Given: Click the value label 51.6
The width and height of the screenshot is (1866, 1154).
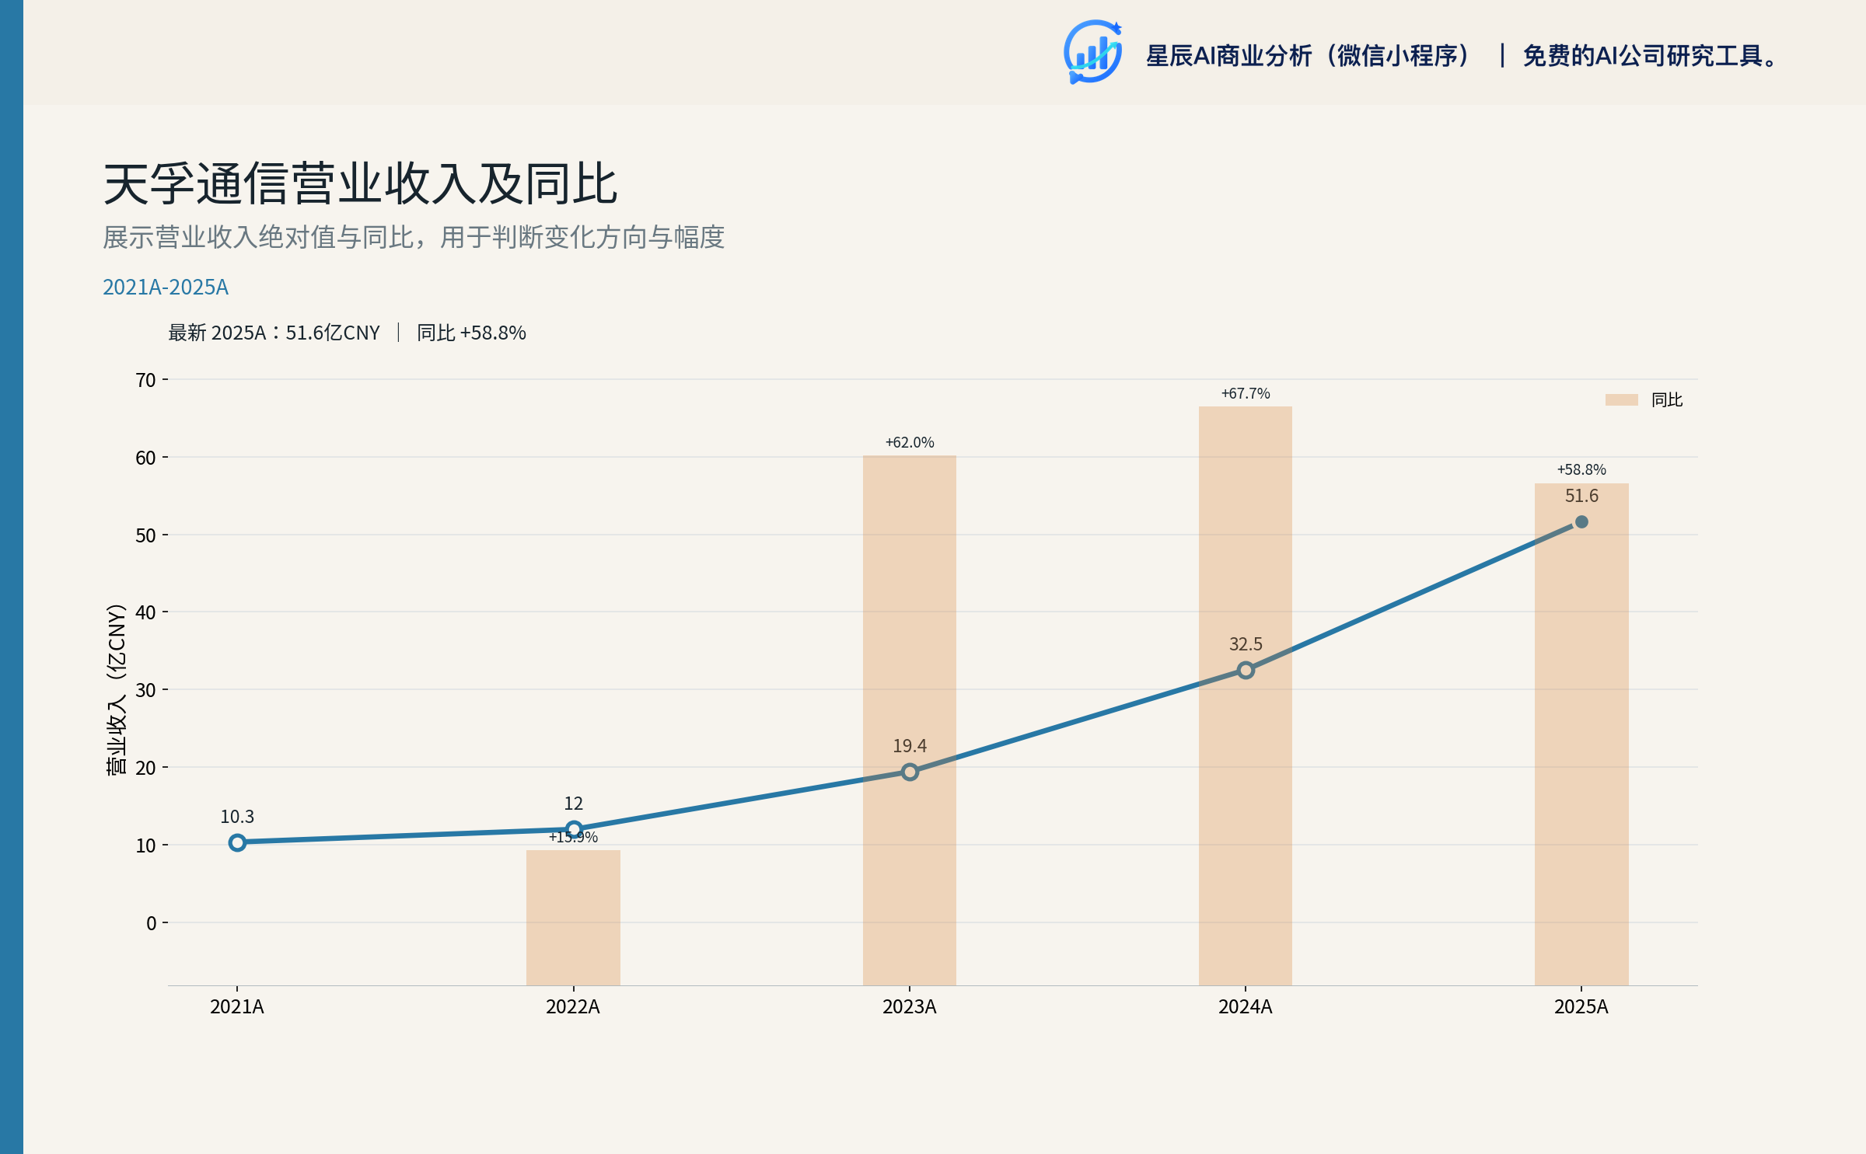Looking at the screenshot, I should pos(1581,496).
